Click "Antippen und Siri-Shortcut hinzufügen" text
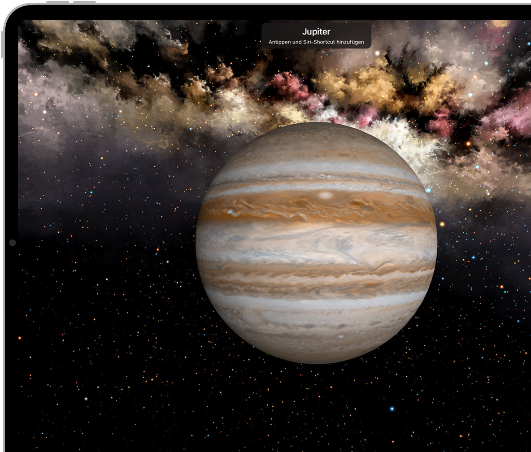531x452 pixels. (316, 42)
